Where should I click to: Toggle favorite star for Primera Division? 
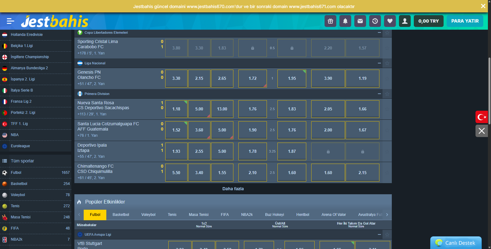click(x=387, y=94)
